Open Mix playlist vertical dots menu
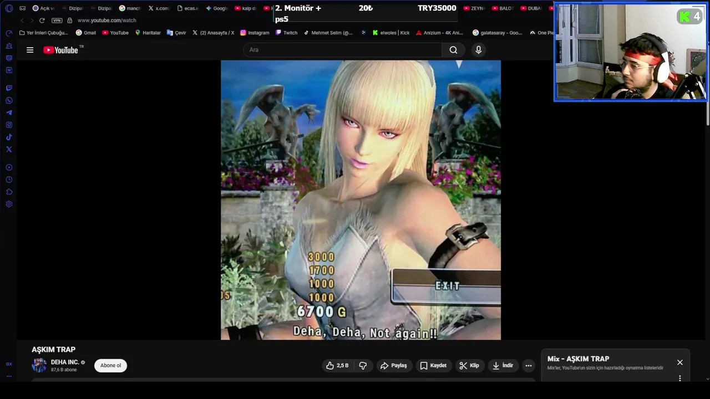Screen dimensions: 710x399 679,378
